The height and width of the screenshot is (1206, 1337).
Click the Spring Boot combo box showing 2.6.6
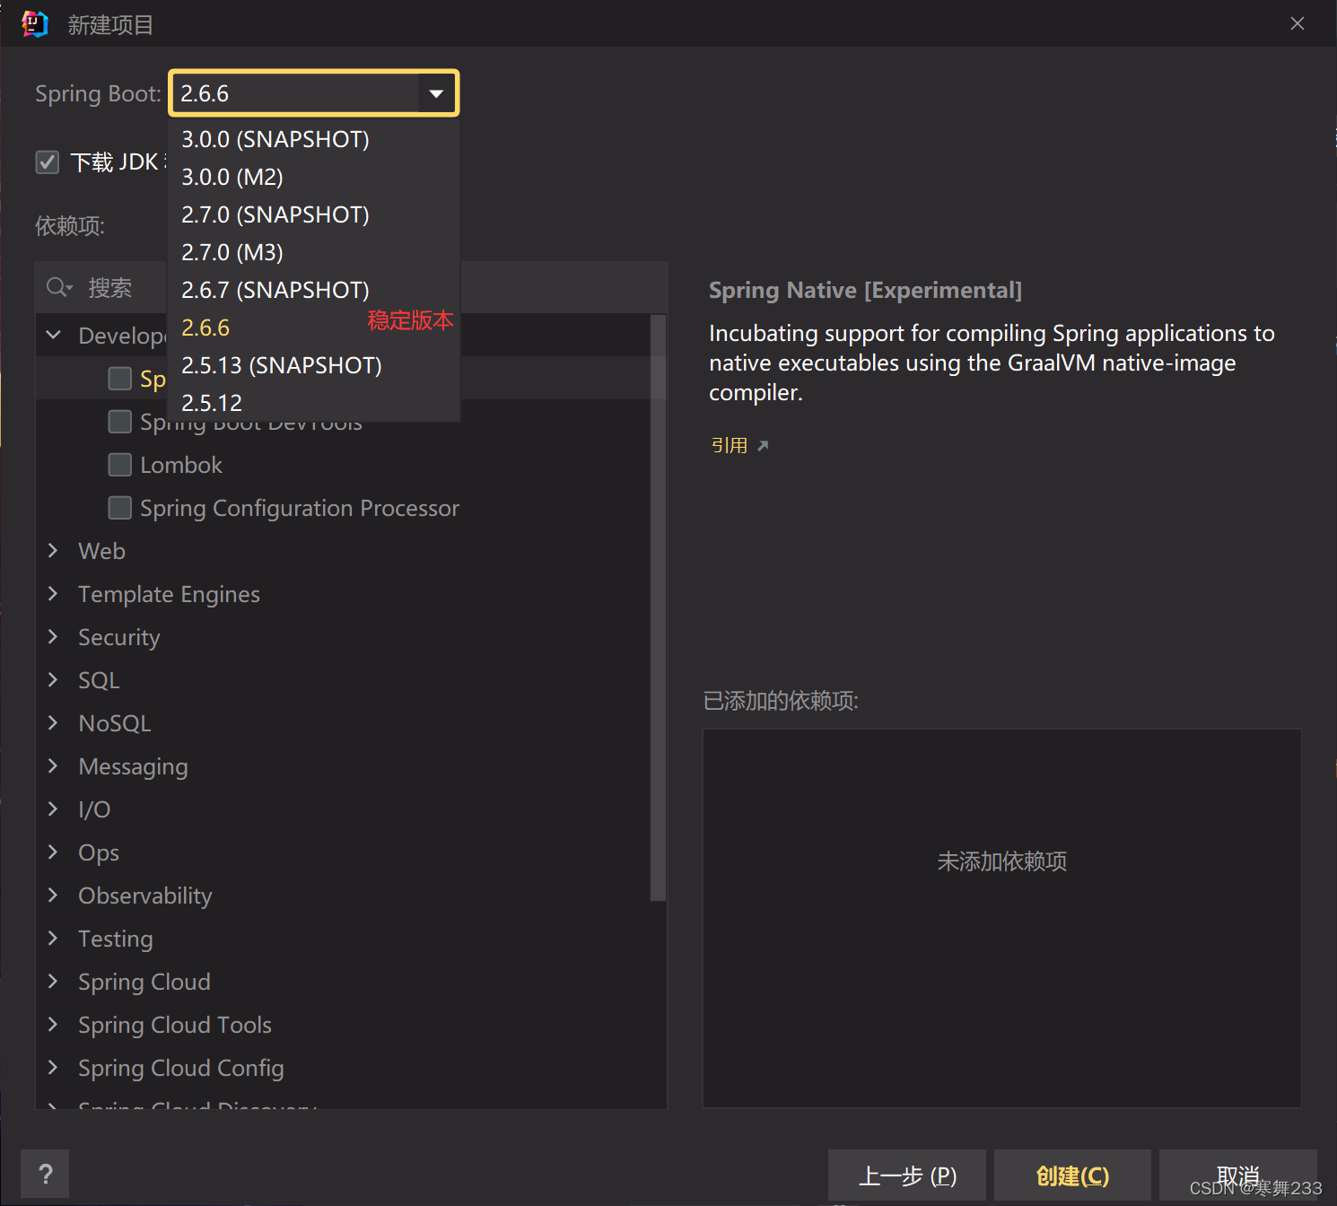314,93
